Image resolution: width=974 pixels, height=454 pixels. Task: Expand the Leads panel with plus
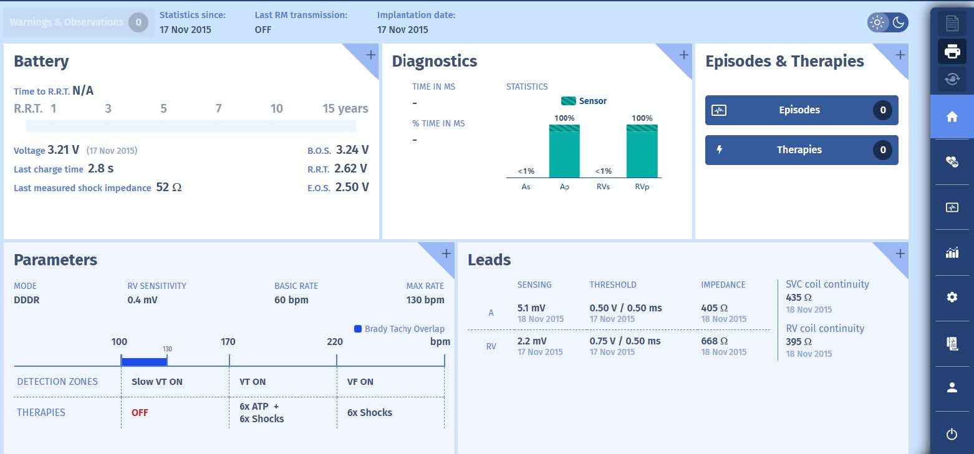[900, 253]
